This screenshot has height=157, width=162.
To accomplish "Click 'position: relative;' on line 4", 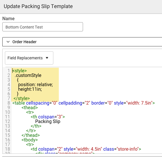I will pyautogui.click(x=35, y=84).
